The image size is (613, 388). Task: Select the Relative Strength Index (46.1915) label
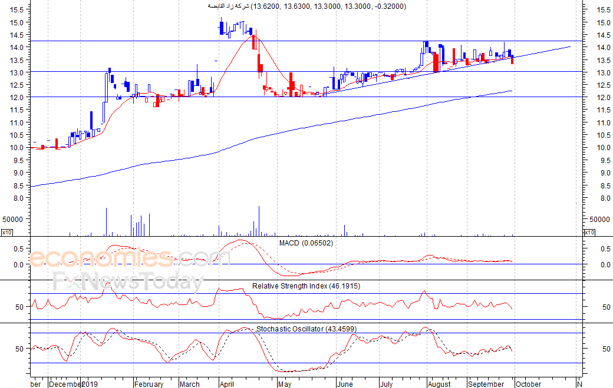tap(306, 286)
